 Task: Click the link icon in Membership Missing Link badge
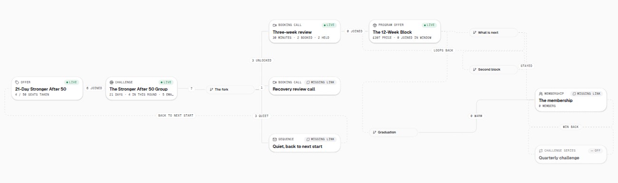pos(574,94)
